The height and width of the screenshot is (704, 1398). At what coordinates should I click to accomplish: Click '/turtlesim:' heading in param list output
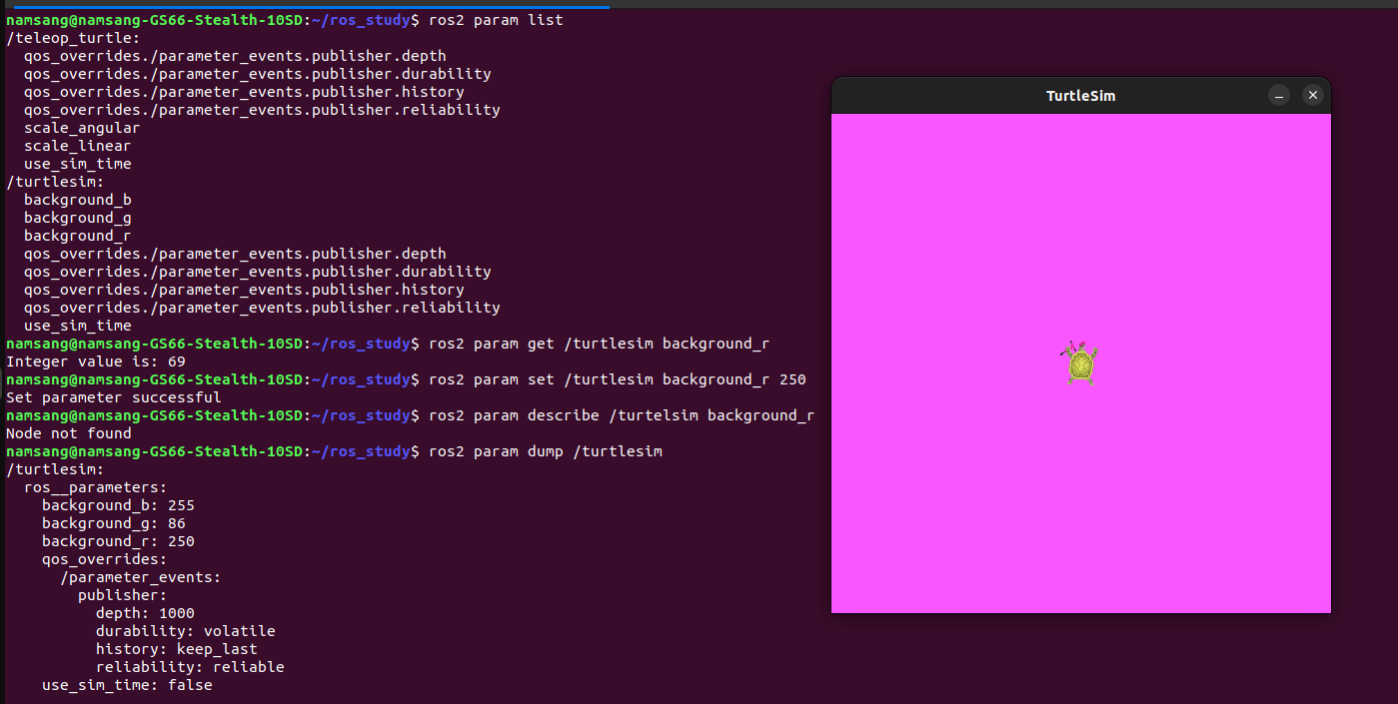tap(55, 182)
